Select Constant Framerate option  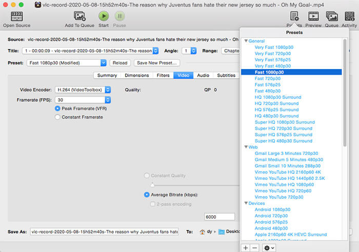57,117
